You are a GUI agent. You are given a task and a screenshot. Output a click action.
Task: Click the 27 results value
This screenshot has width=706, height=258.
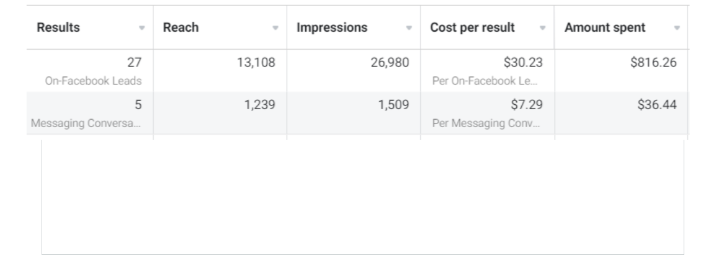tap(136, 61)
